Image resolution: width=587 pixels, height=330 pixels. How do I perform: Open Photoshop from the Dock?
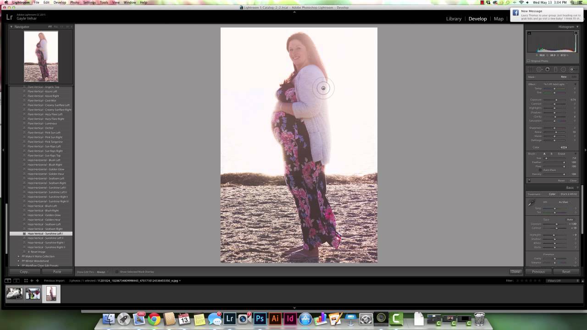tap(260, 319)
